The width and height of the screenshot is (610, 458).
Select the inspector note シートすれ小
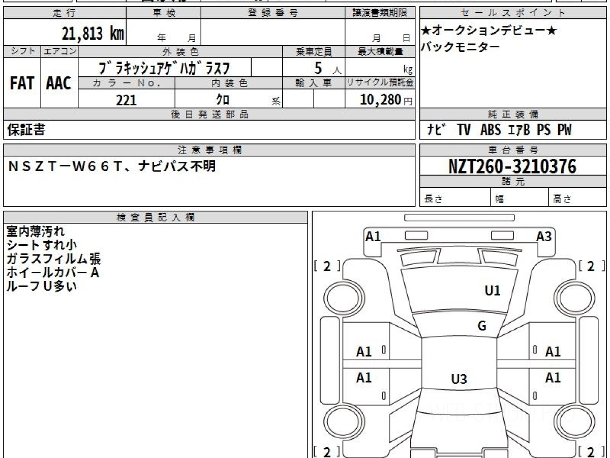click(42, 245)
